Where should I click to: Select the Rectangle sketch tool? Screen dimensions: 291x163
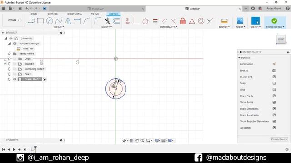pyautogui.click(x=40, y=21)
